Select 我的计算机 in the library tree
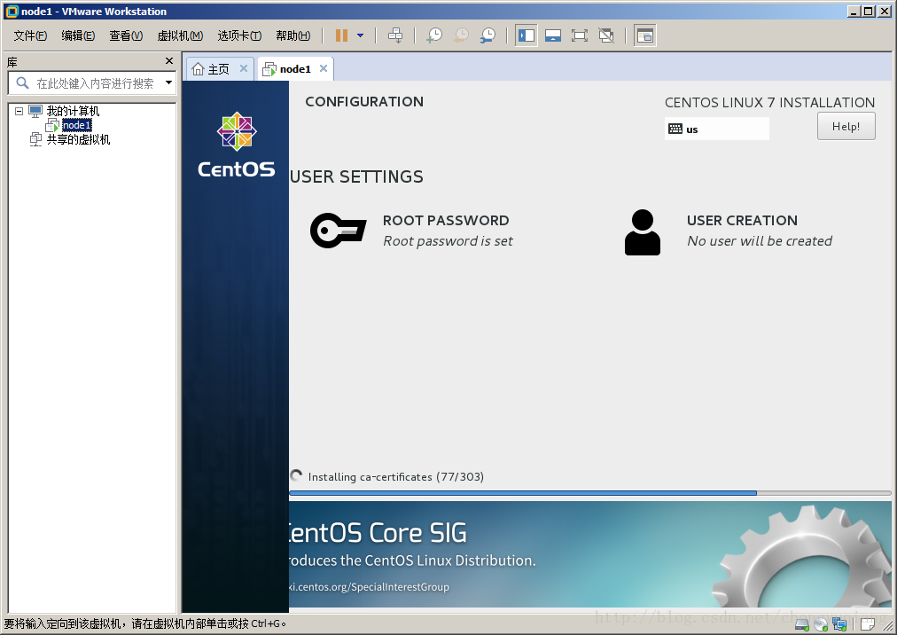 73,111
